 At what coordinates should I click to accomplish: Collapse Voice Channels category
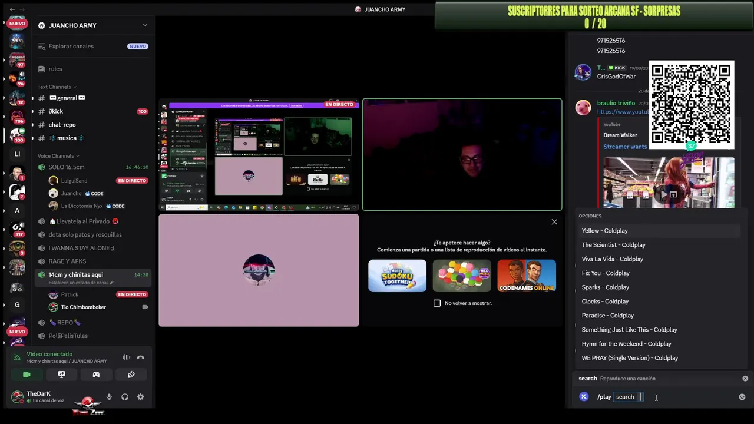58,156
